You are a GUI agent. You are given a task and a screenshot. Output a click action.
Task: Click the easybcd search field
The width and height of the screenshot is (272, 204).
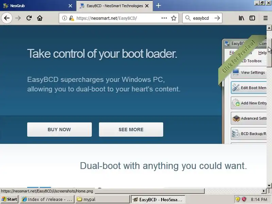[x=202, y=18]
